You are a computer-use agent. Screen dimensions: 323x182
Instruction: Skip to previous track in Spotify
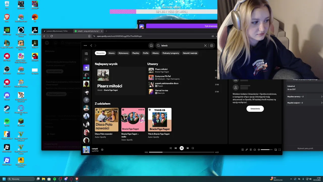176,148
